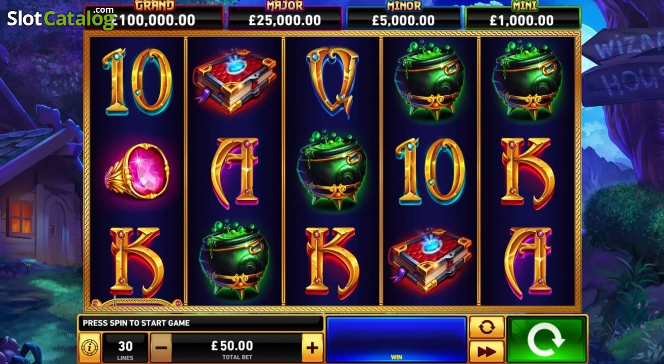Click the Mini £1,000.00 jackpot panel
The width and height of the screenshot is (664, 364).
click(522, 18)
